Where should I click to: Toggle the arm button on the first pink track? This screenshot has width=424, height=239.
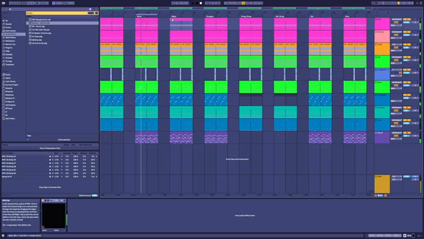[417, 19]
